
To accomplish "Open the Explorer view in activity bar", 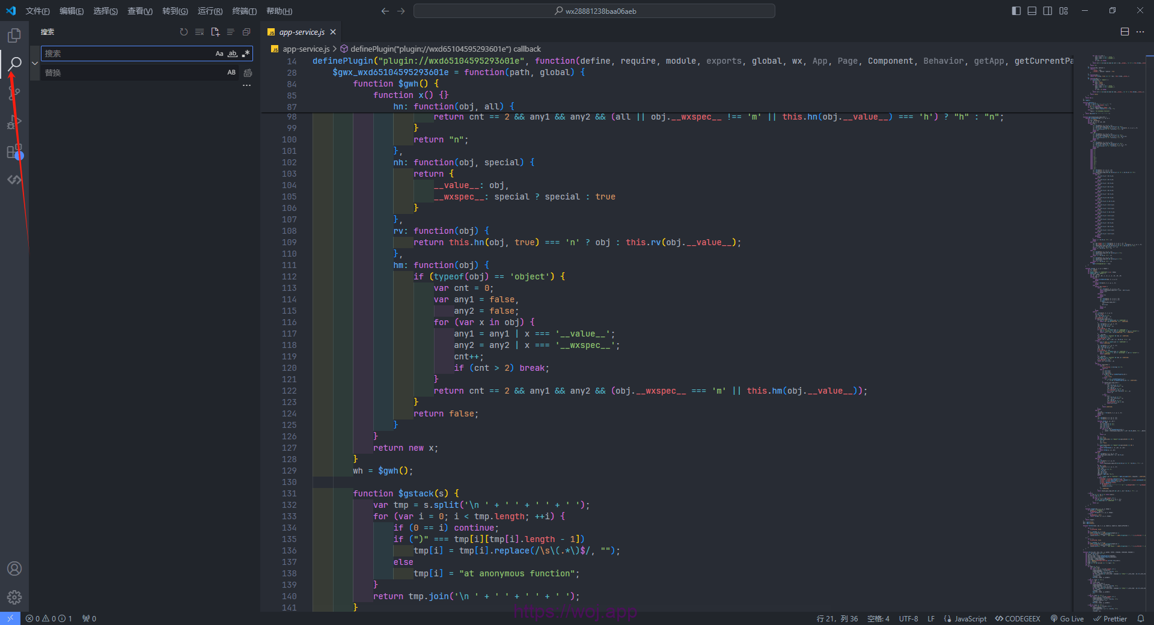I will click(14, 35).
